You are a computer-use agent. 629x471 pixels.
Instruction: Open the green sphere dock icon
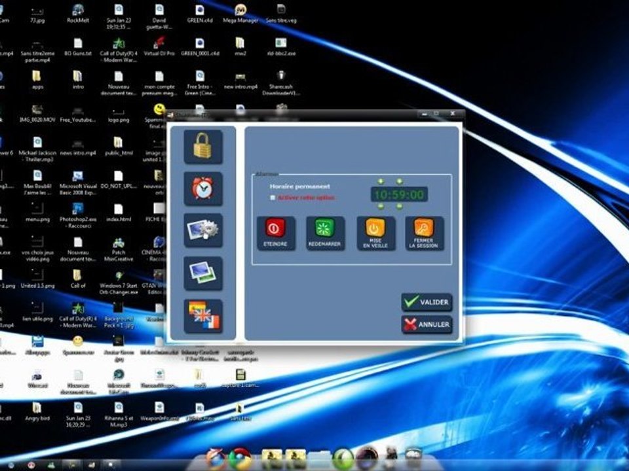343,459
